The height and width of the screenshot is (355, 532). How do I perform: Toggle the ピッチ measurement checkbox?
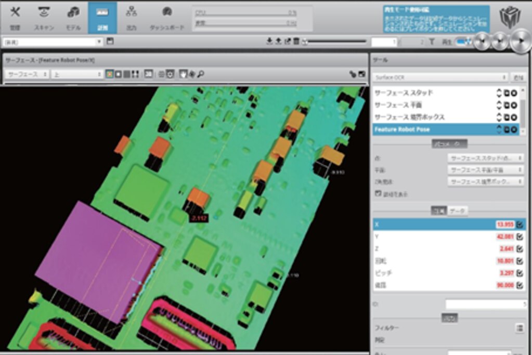click(x=520, y=273)
